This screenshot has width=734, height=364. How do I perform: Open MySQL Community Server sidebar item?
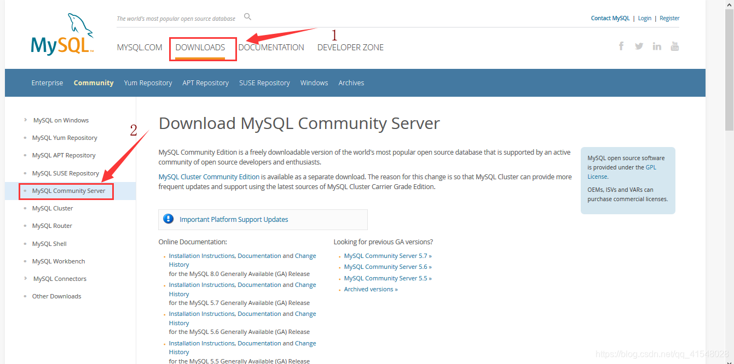[x=68, y=191]
